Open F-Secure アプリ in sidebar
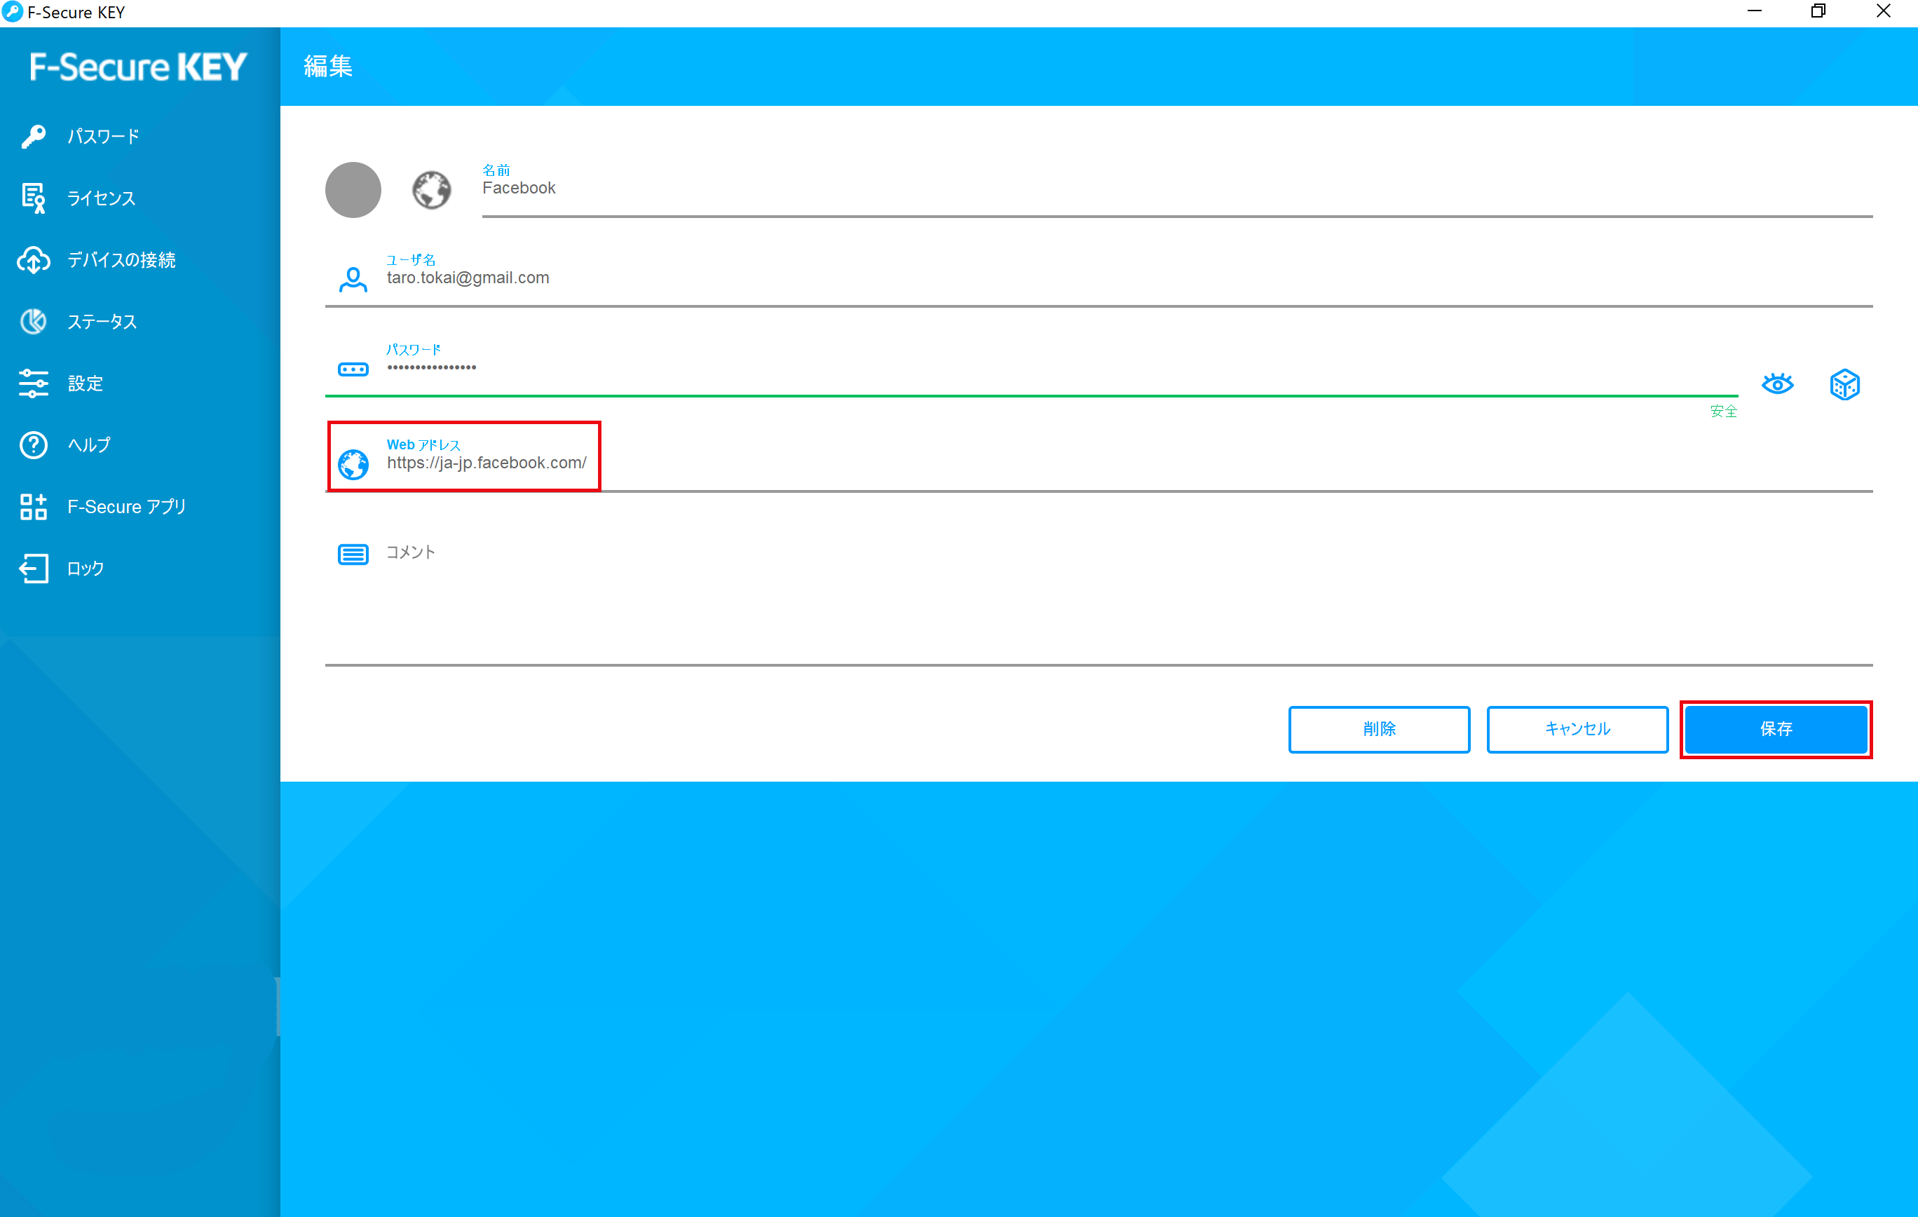This screenshot has width=1918, height=1217. [140, 507]
